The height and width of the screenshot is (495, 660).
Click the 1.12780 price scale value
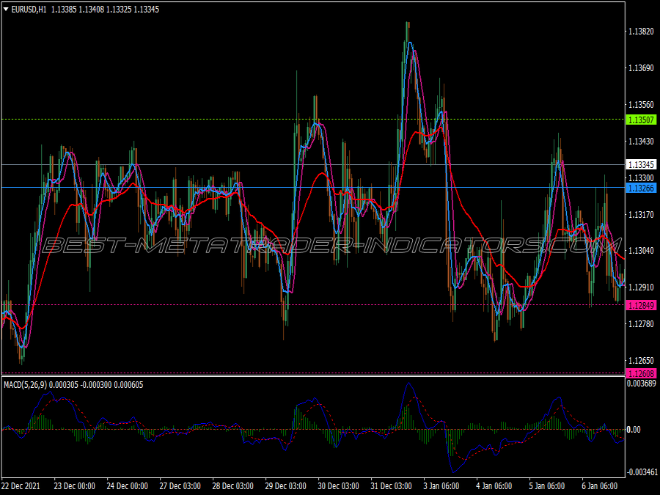click(641, 323)
